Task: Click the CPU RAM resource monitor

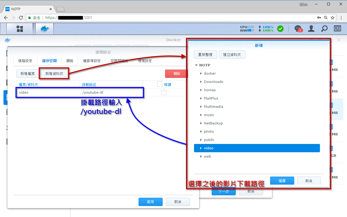Action: pyautogui.click(x=247, y=29)
